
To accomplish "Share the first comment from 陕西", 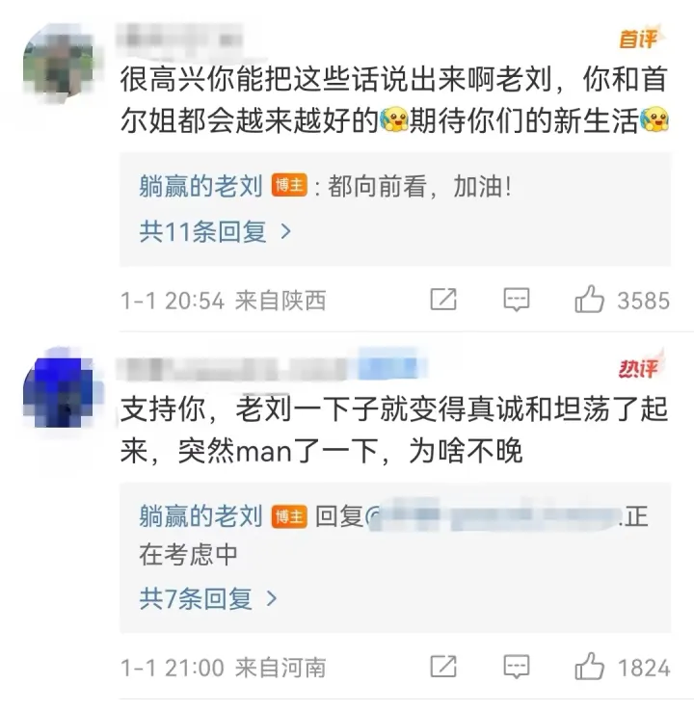I will pos(443,300).
